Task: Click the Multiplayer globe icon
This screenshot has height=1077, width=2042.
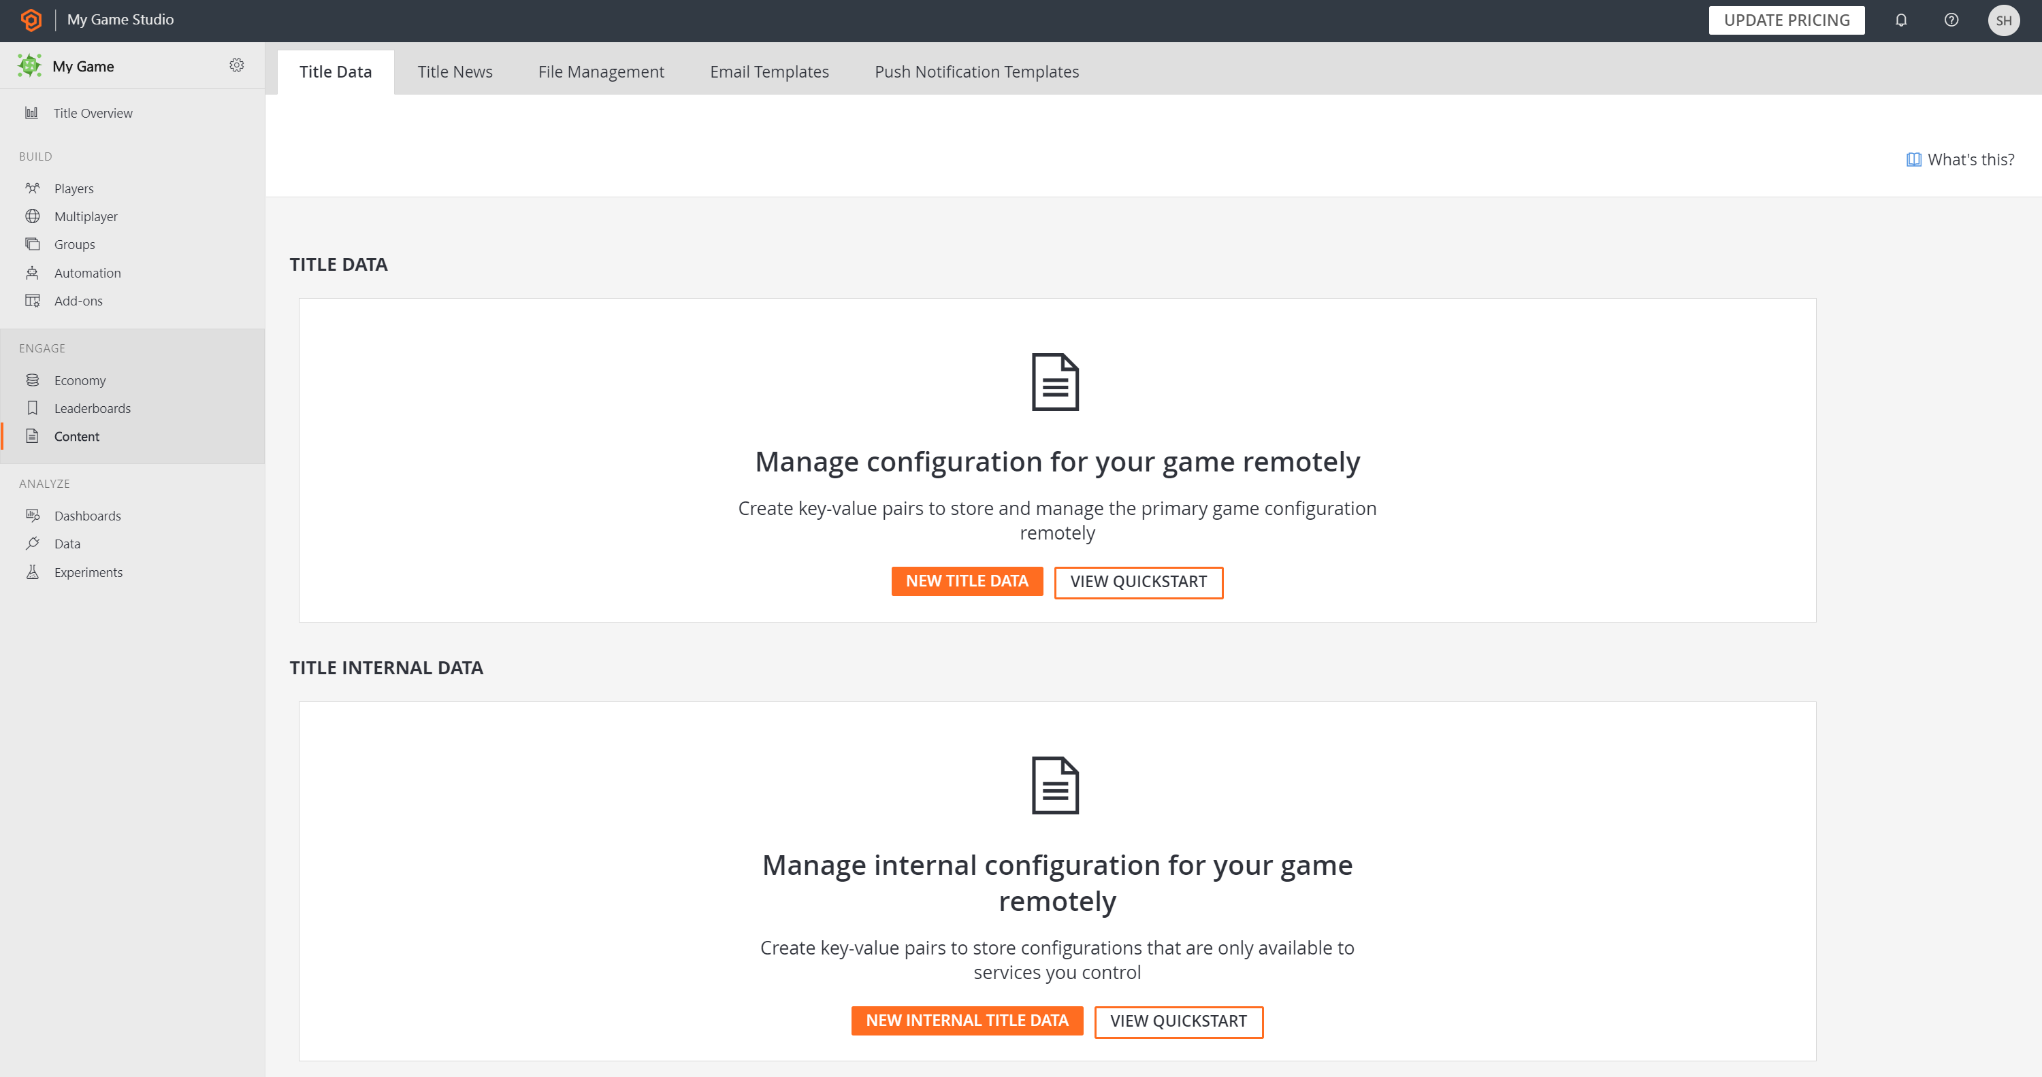Action: coord(33,216)
